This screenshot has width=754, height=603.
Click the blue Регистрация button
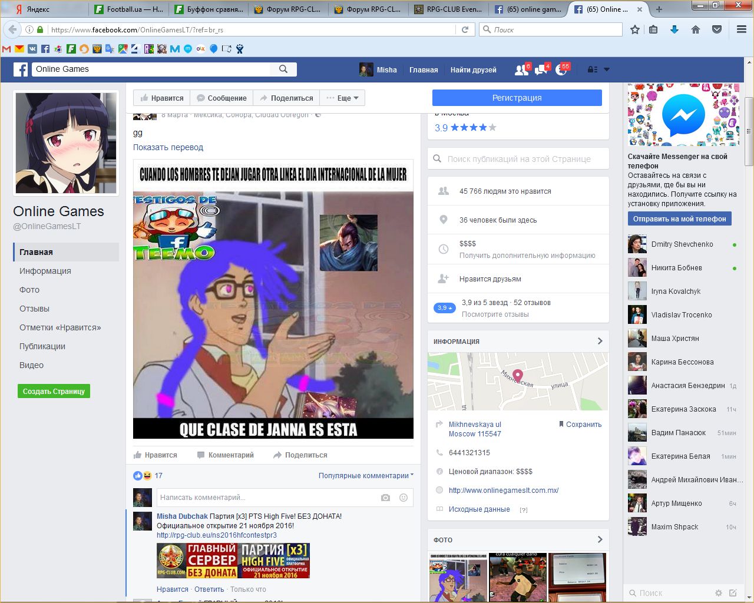(x=517, y=98)
